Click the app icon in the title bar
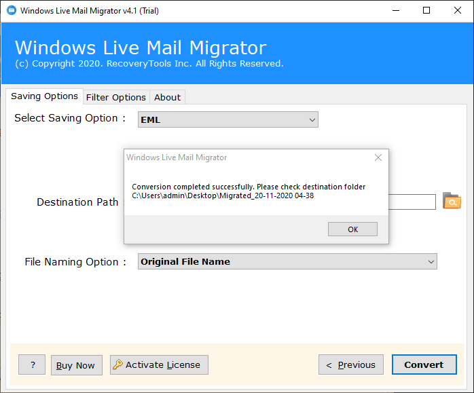Screen dimensions: 474x393 [12, 10]
